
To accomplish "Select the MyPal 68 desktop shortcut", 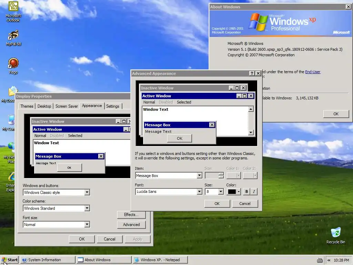I will pyautogui.click(x=13, y=38).
